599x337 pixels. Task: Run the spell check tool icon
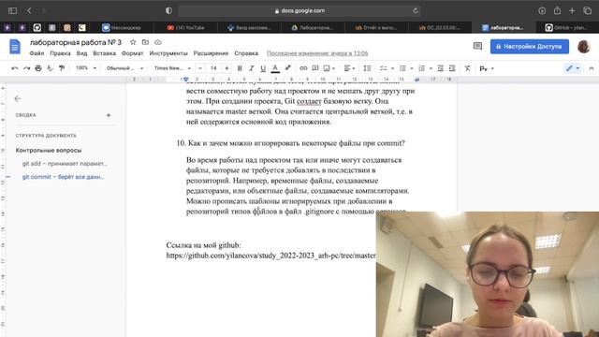pyautogui.click(x=50, y=68)
